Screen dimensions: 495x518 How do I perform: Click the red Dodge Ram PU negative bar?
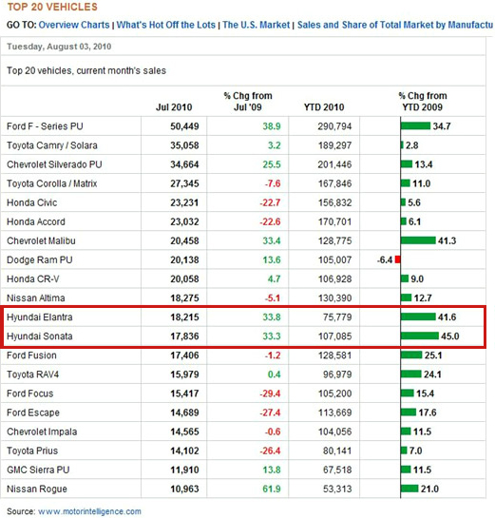pyautogui.click(x=397, y=260)
